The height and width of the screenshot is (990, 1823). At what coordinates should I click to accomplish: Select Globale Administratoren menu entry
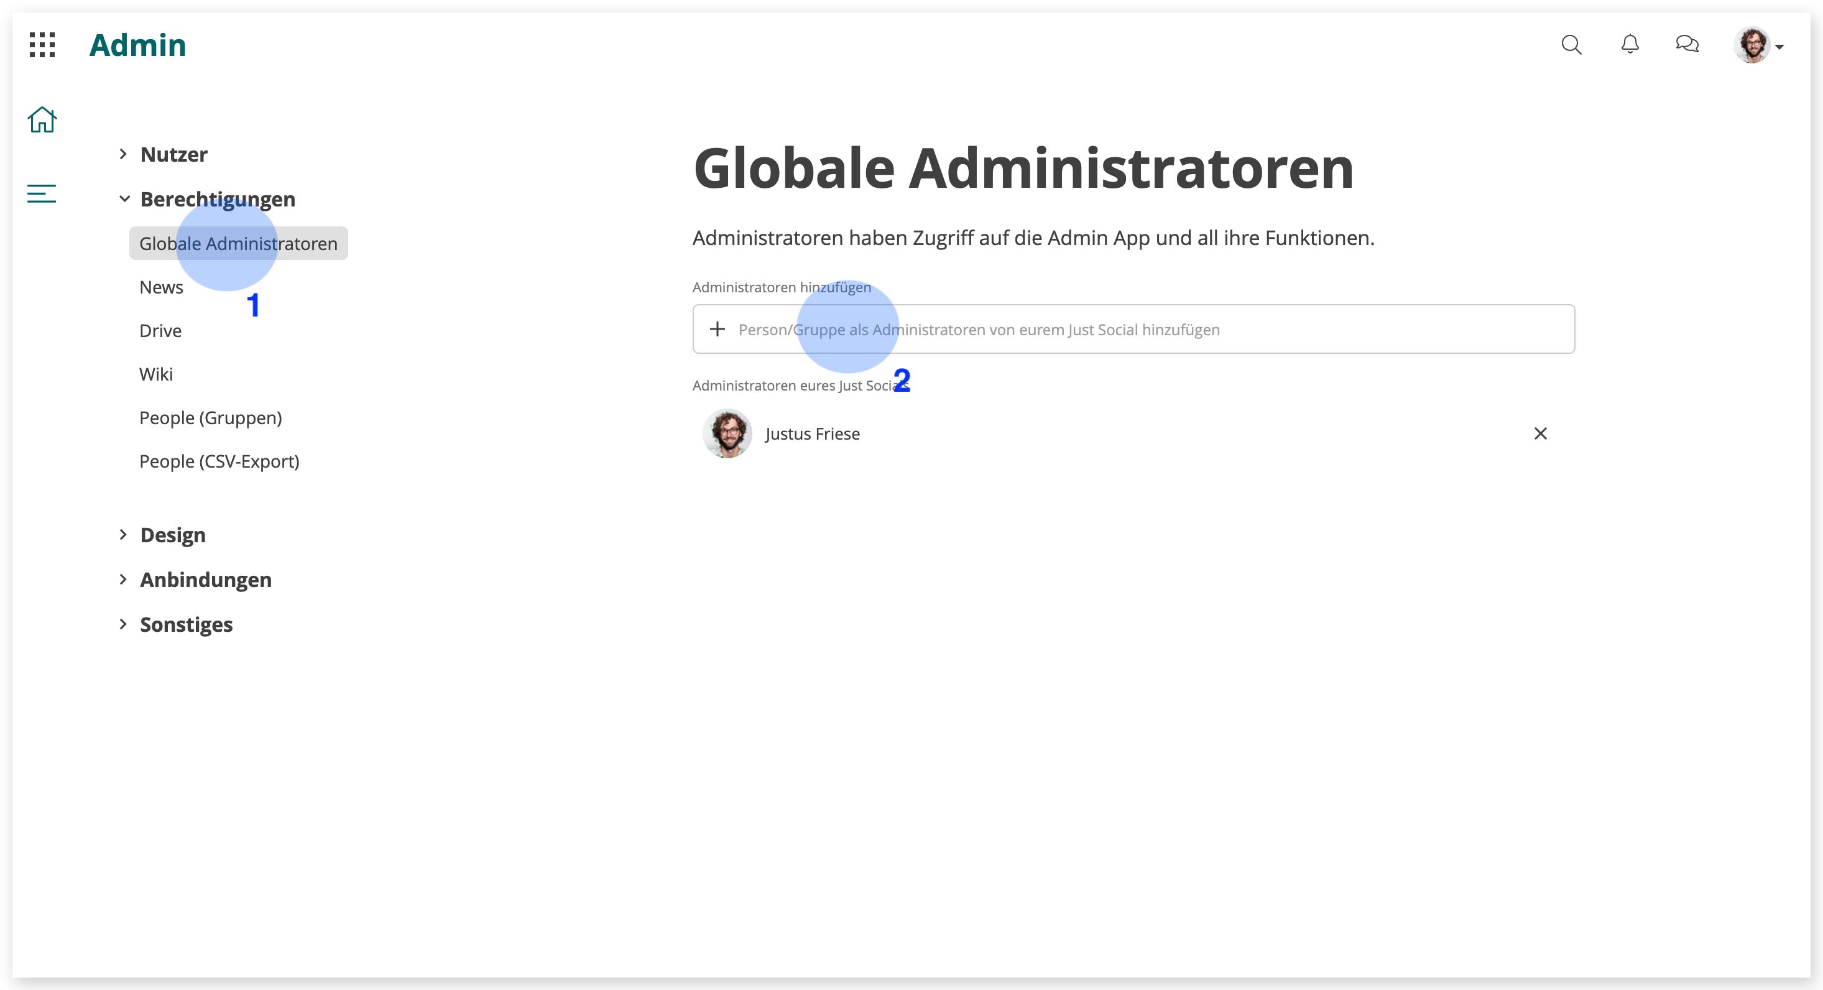click(239, 243)
